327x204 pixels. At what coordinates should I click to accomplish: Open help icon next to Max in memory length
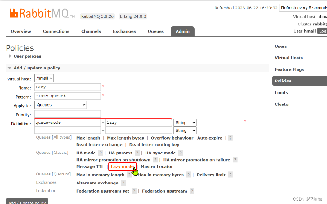pyautogui.click(x=129, y=175)
